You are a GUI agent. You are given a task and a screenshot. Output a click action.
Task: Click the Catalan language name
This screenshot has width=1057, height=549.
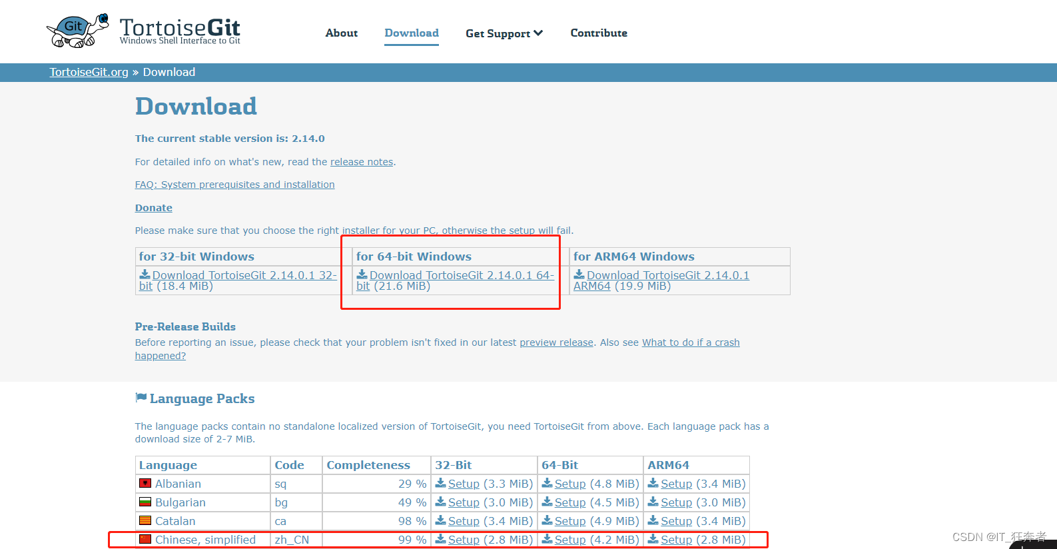[175, 521]
